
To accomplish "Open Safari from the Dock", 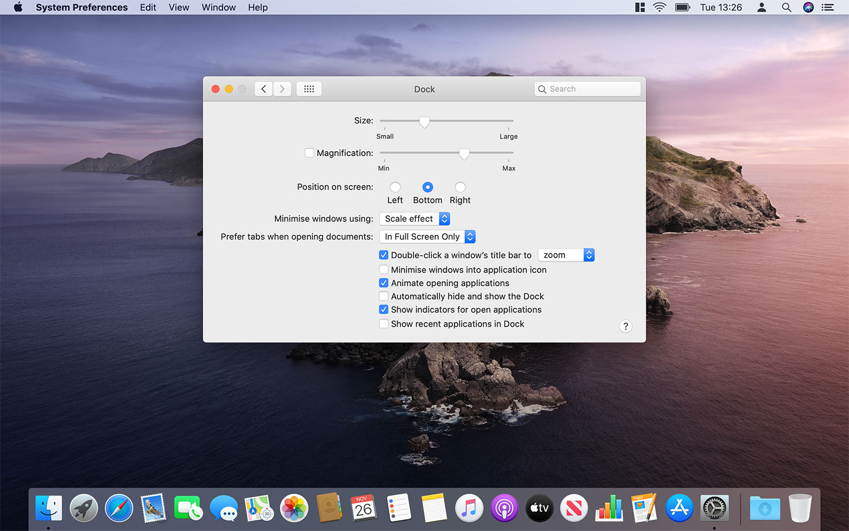I will tap(119, 508).
